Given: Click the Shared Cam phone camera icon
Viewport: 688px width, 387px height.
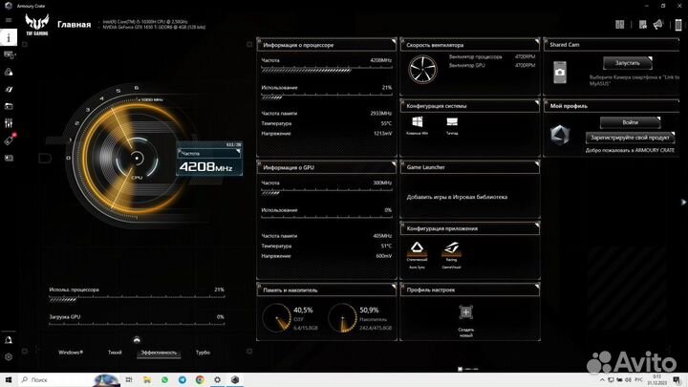Looking at the screenshot, I should (x=560, y=73).
